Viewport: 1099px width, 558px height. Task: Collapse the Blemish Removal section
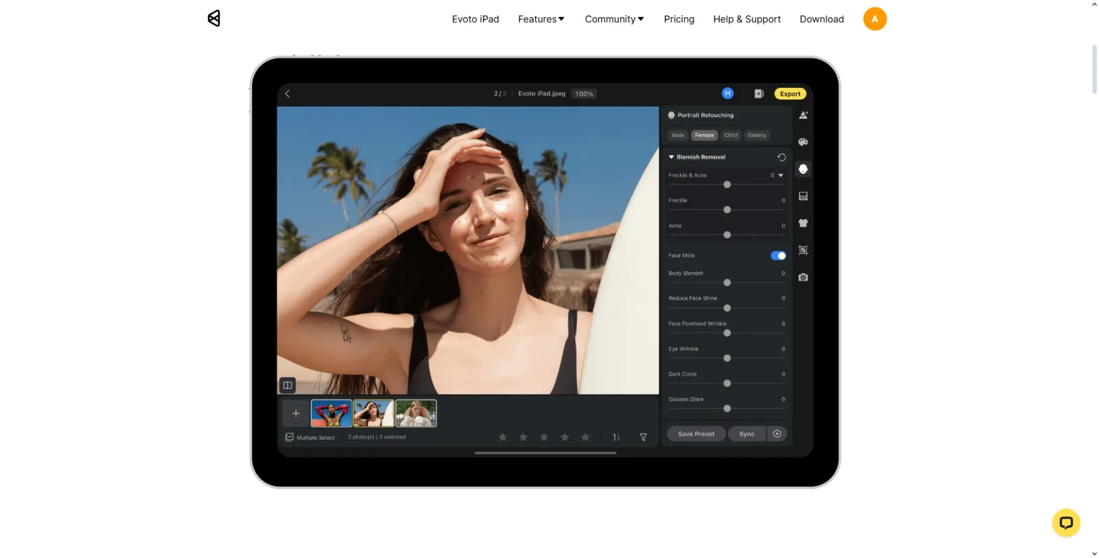672,158
